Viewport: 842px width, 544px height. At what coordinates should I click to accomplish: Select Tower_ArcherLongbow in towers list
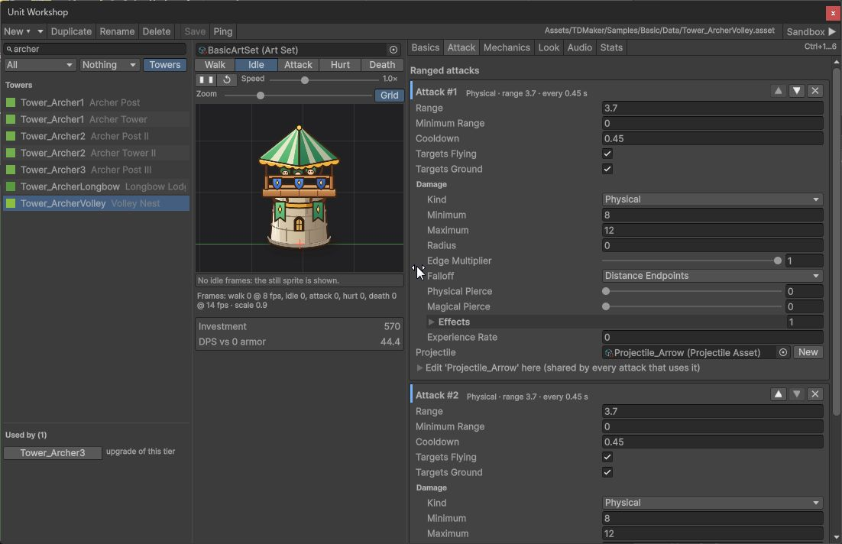96,187
